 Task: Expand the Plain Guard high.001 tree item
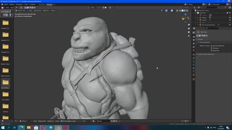click(x=198, y=25)
